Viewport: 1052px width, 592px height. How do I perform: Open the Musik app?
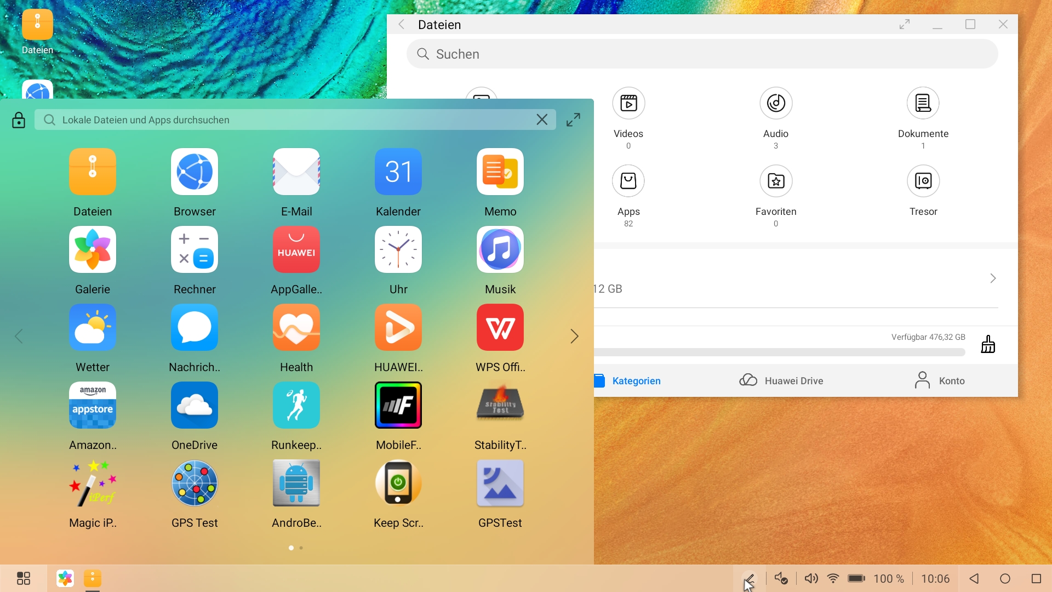[500, 250]
